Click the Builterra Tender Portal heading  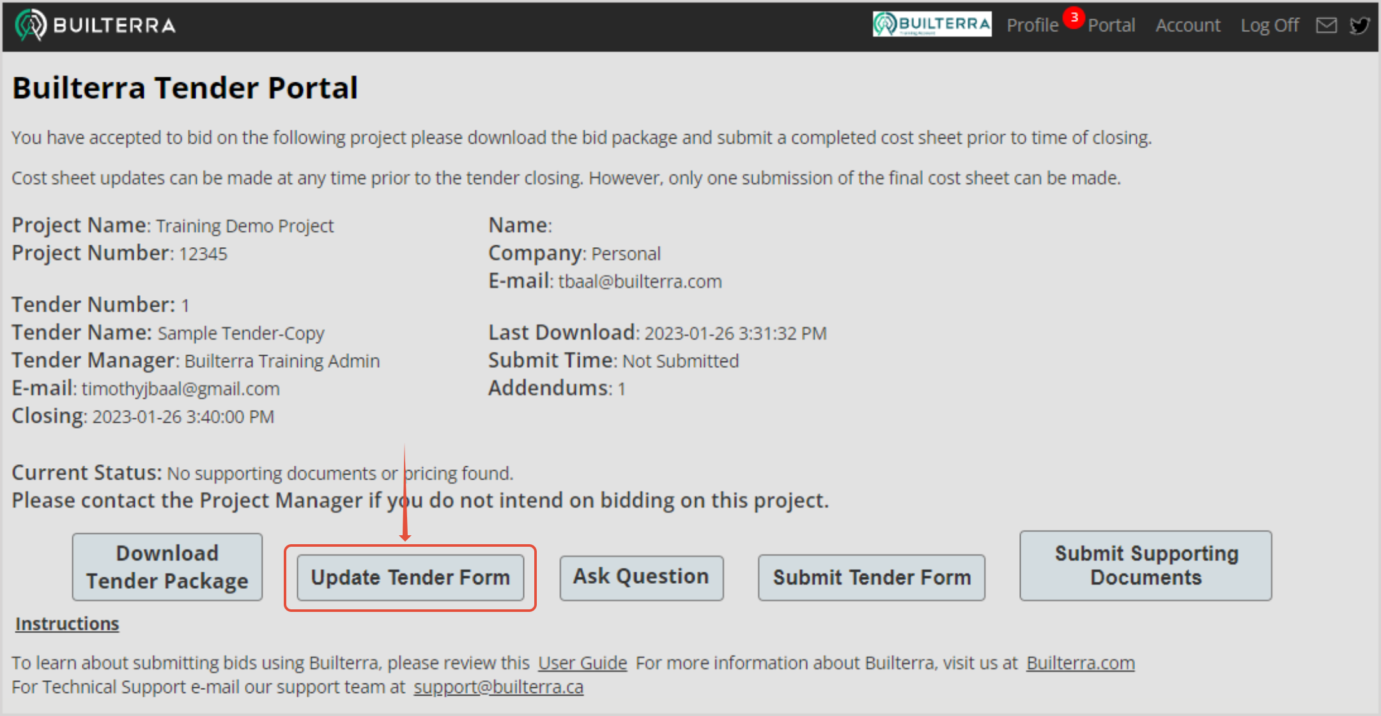click(x=185, y=88)
